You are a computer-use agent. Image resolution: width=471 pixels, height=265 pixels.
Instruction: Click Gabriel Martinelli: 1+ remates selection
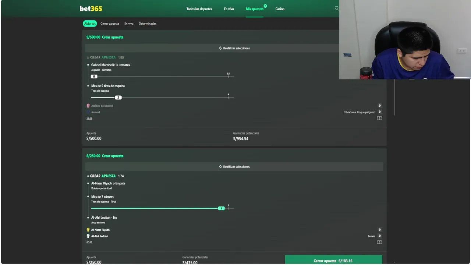[x=110, y=65]
